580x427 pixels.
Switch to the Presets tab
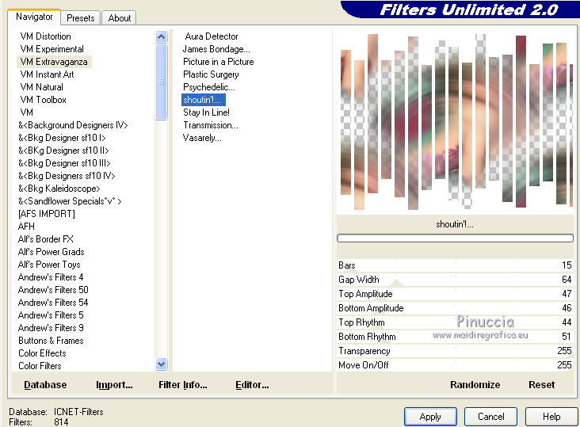[x=80, y=17]
